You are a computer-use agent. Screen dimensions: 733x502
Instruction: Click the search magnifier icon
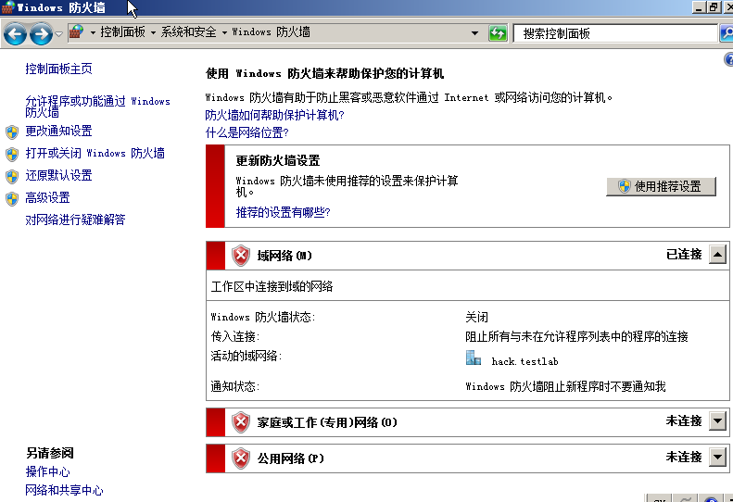pos(726,33)
